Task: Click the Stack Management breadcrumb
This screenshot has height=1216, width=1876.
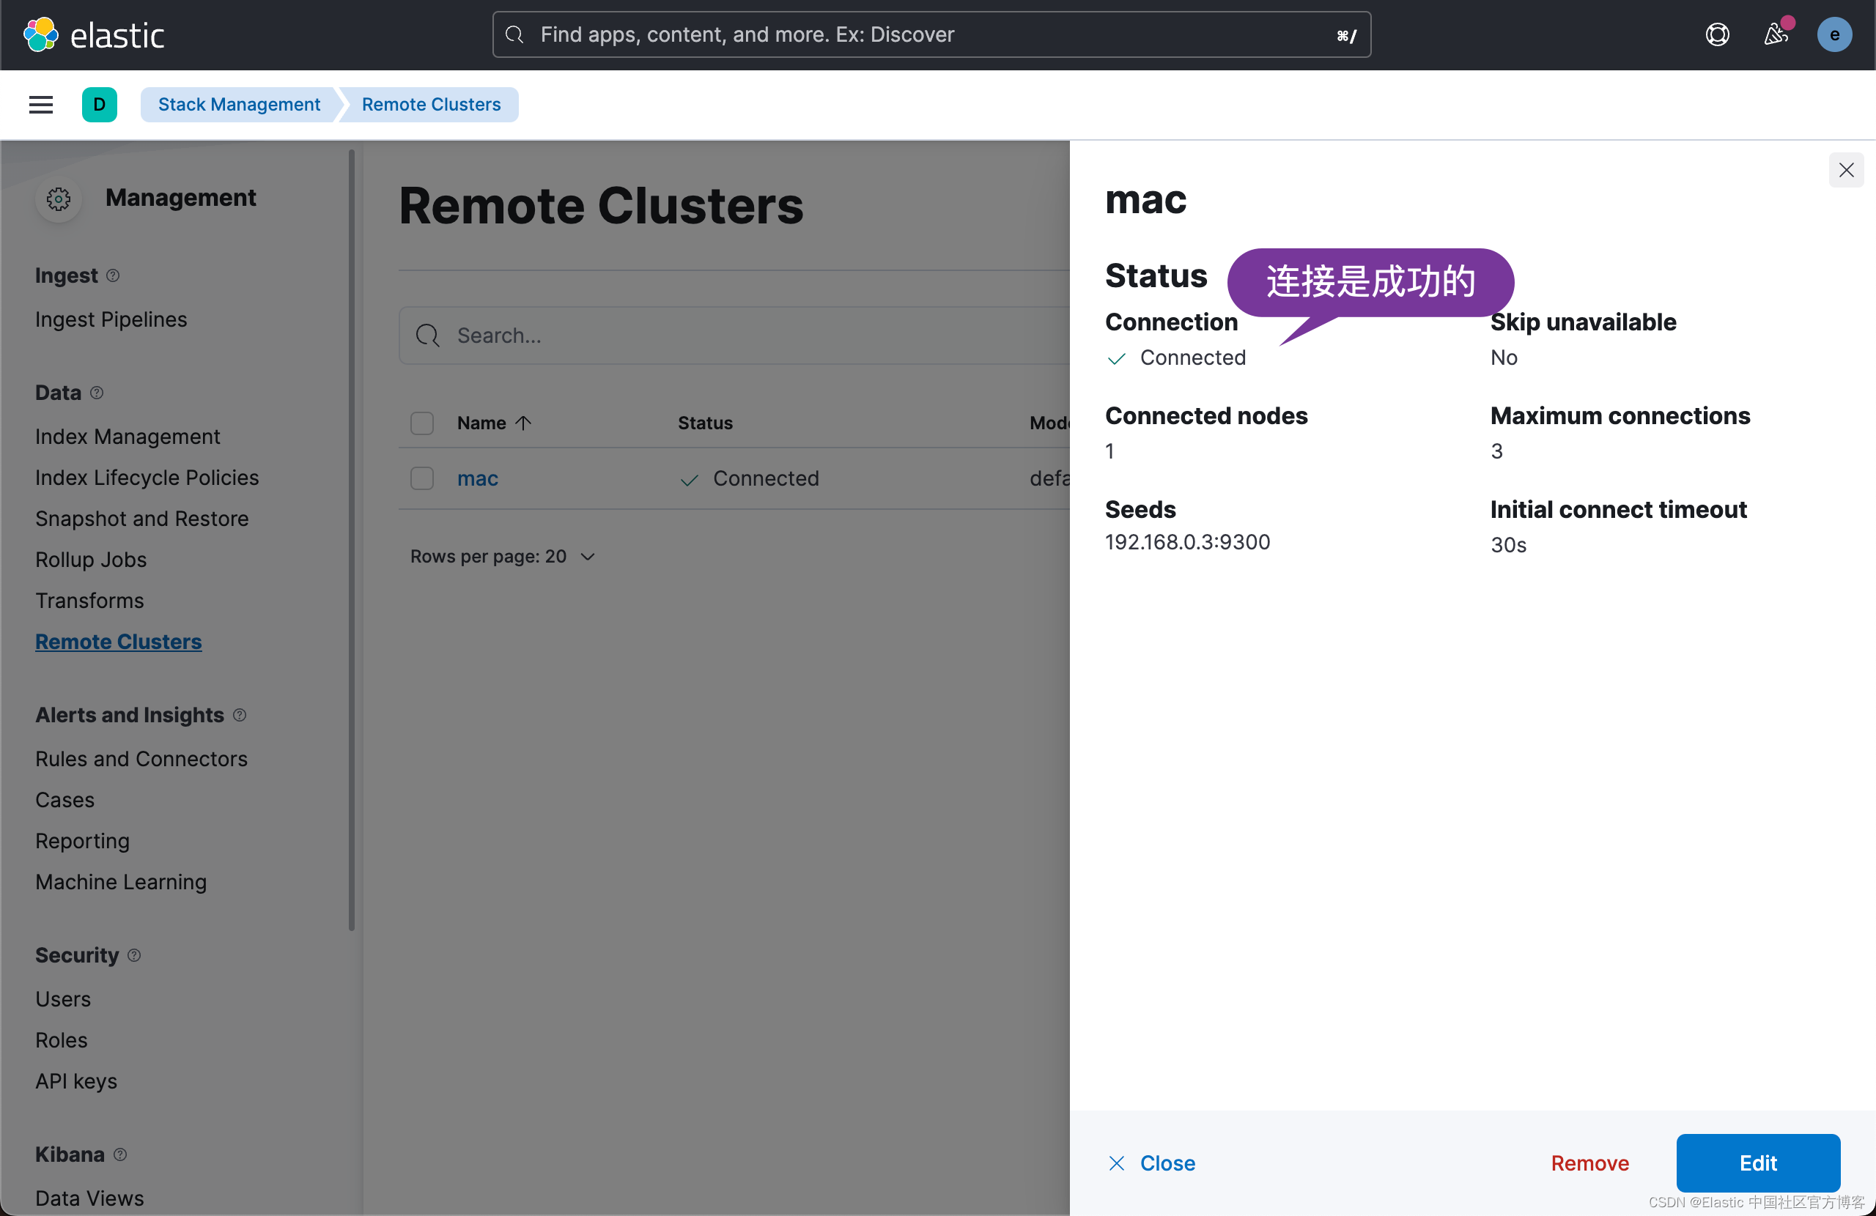Action: tap(239, 105)
